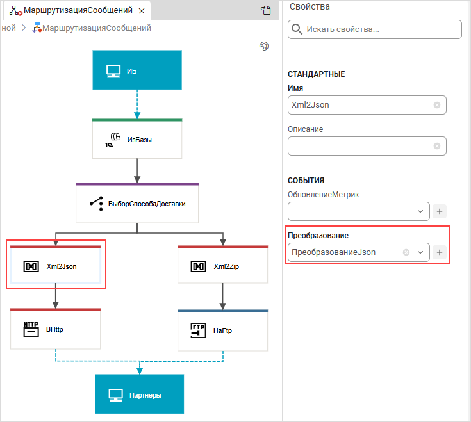This screenshot has width=471, height=422.
Task: Clear the Описание field value
Action: click(437, 146)
